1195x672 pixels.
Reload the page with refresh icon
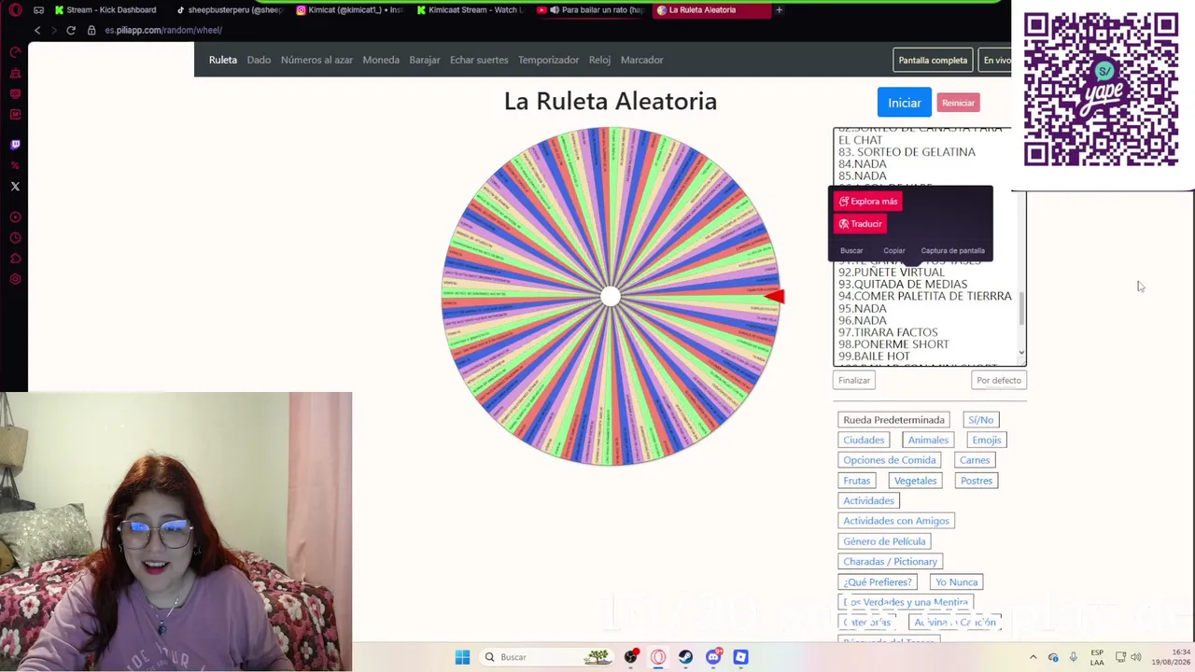tap(71, 30)
